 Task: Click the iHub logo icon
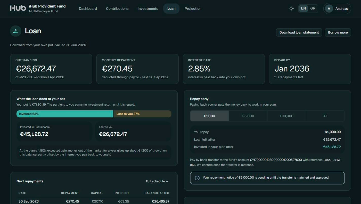coord(18,8)
